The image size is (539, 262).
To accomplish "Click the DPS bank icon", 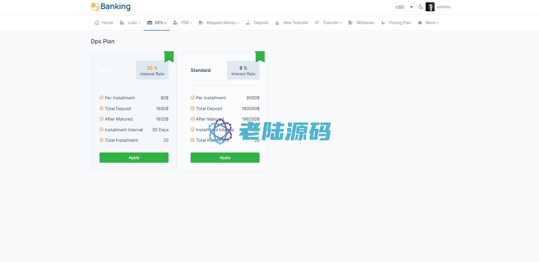I will (x=150, y=23).
